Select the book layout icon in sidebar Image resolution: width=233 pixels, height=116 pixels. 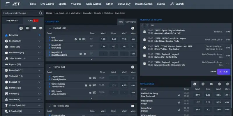point(34,28)
